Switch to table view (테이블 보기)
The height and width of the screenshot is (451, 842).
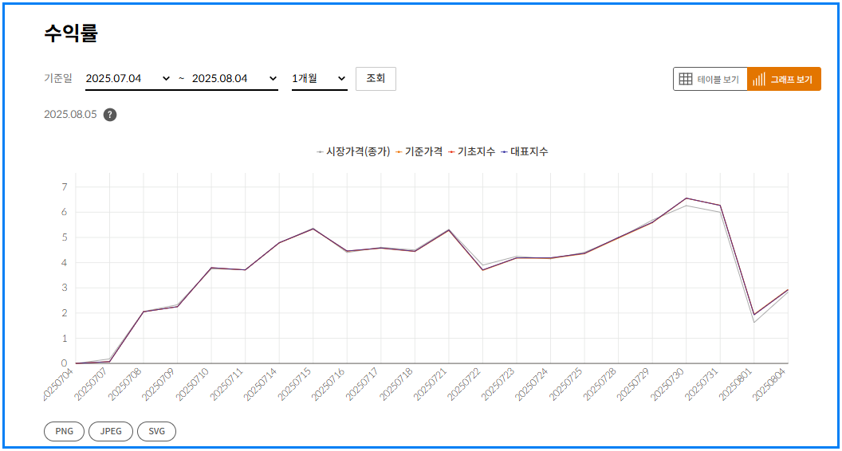(x=710, y=79)
